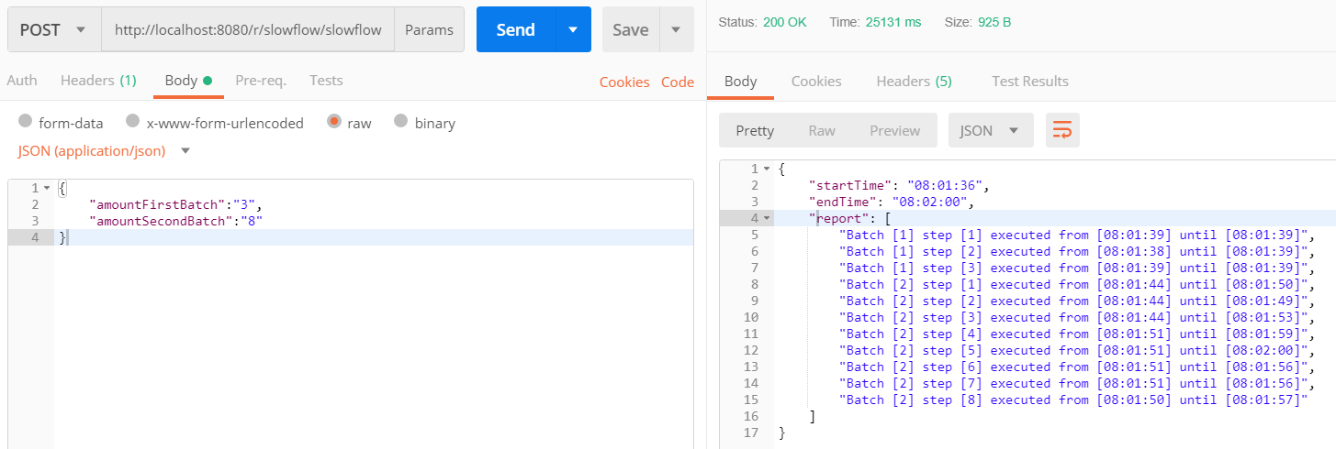The height and width of the screenshot is (449, 1336).
Task: Open POST method dropdown
Action: pyautogui.click(x=54, y=30)
